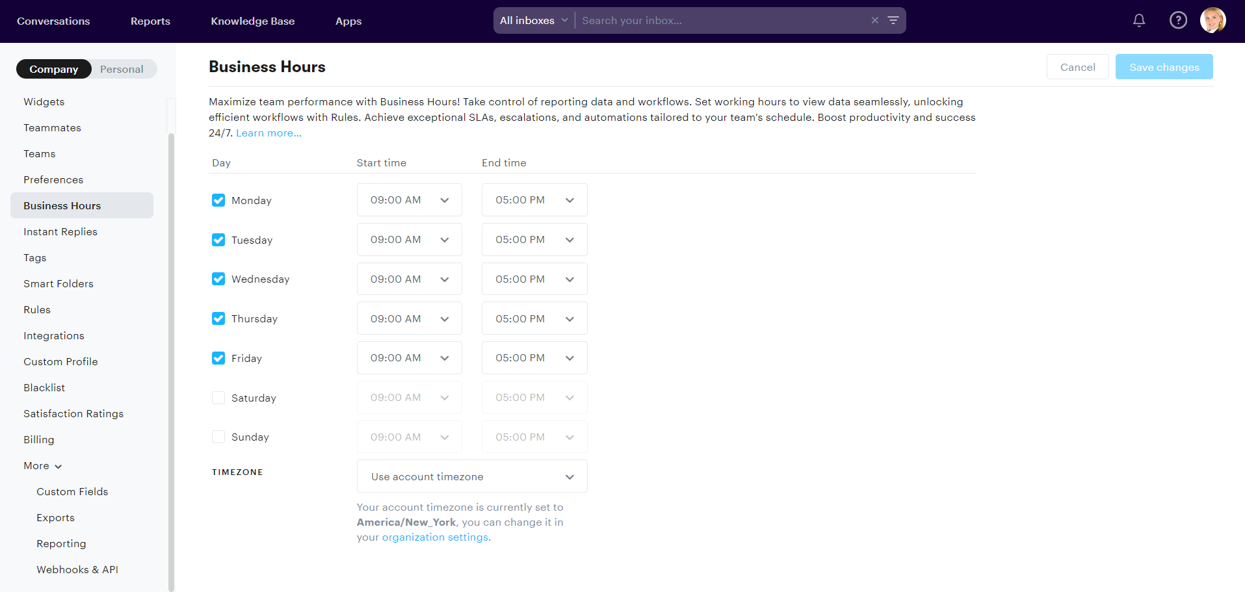Select Business Hours in sidebar
This screenshot has height=592, width=1245.
(x=82, y=205)
